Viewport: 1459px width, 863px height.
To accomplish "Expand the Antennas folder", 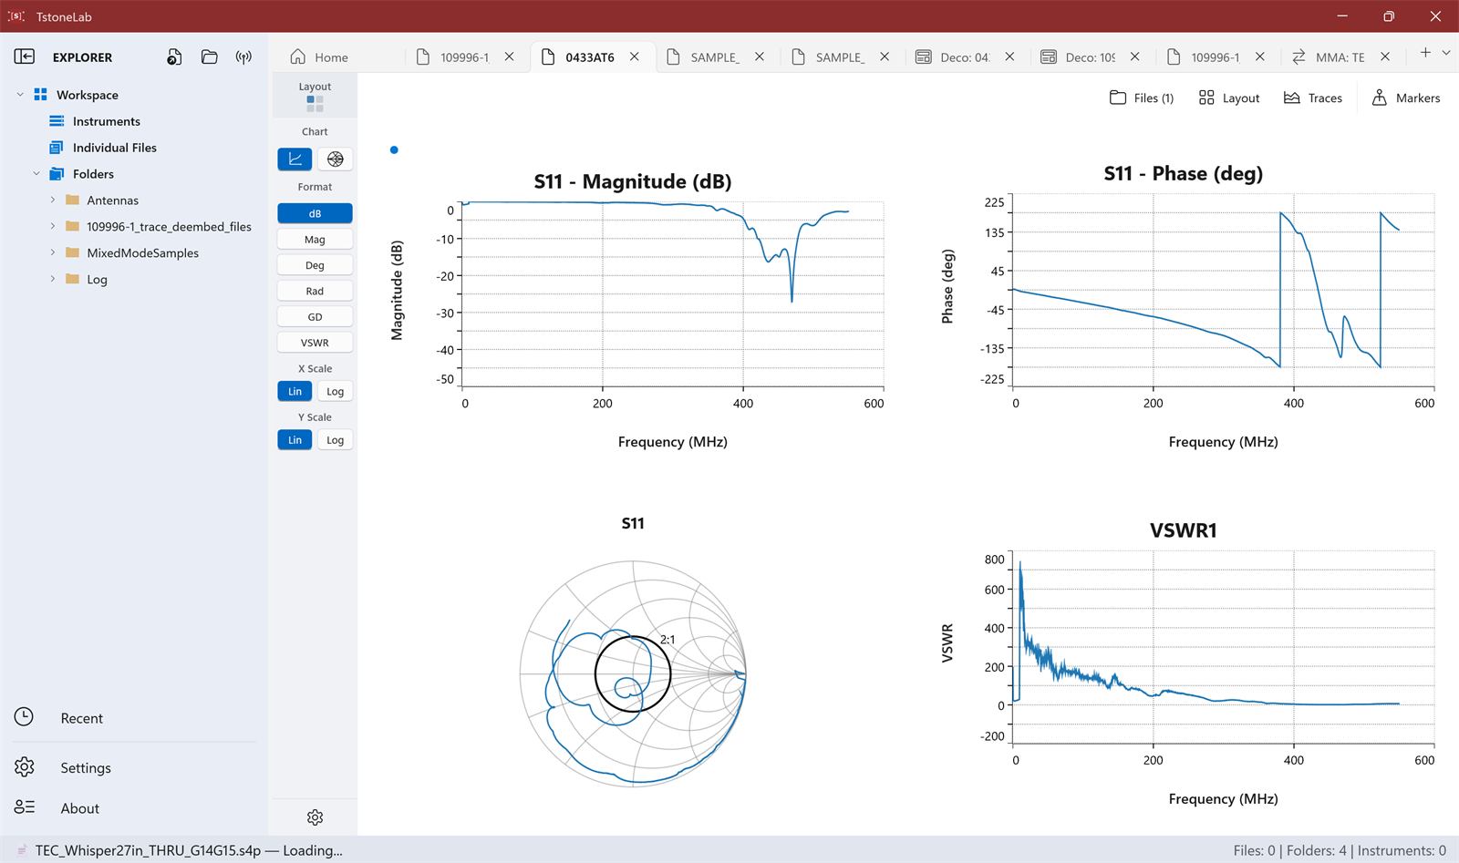I will 53,200.
